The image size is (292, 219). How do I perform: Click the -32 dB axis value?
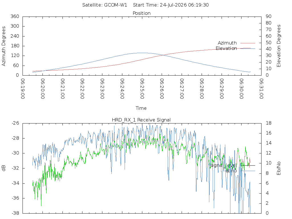[x=15, y=168]
